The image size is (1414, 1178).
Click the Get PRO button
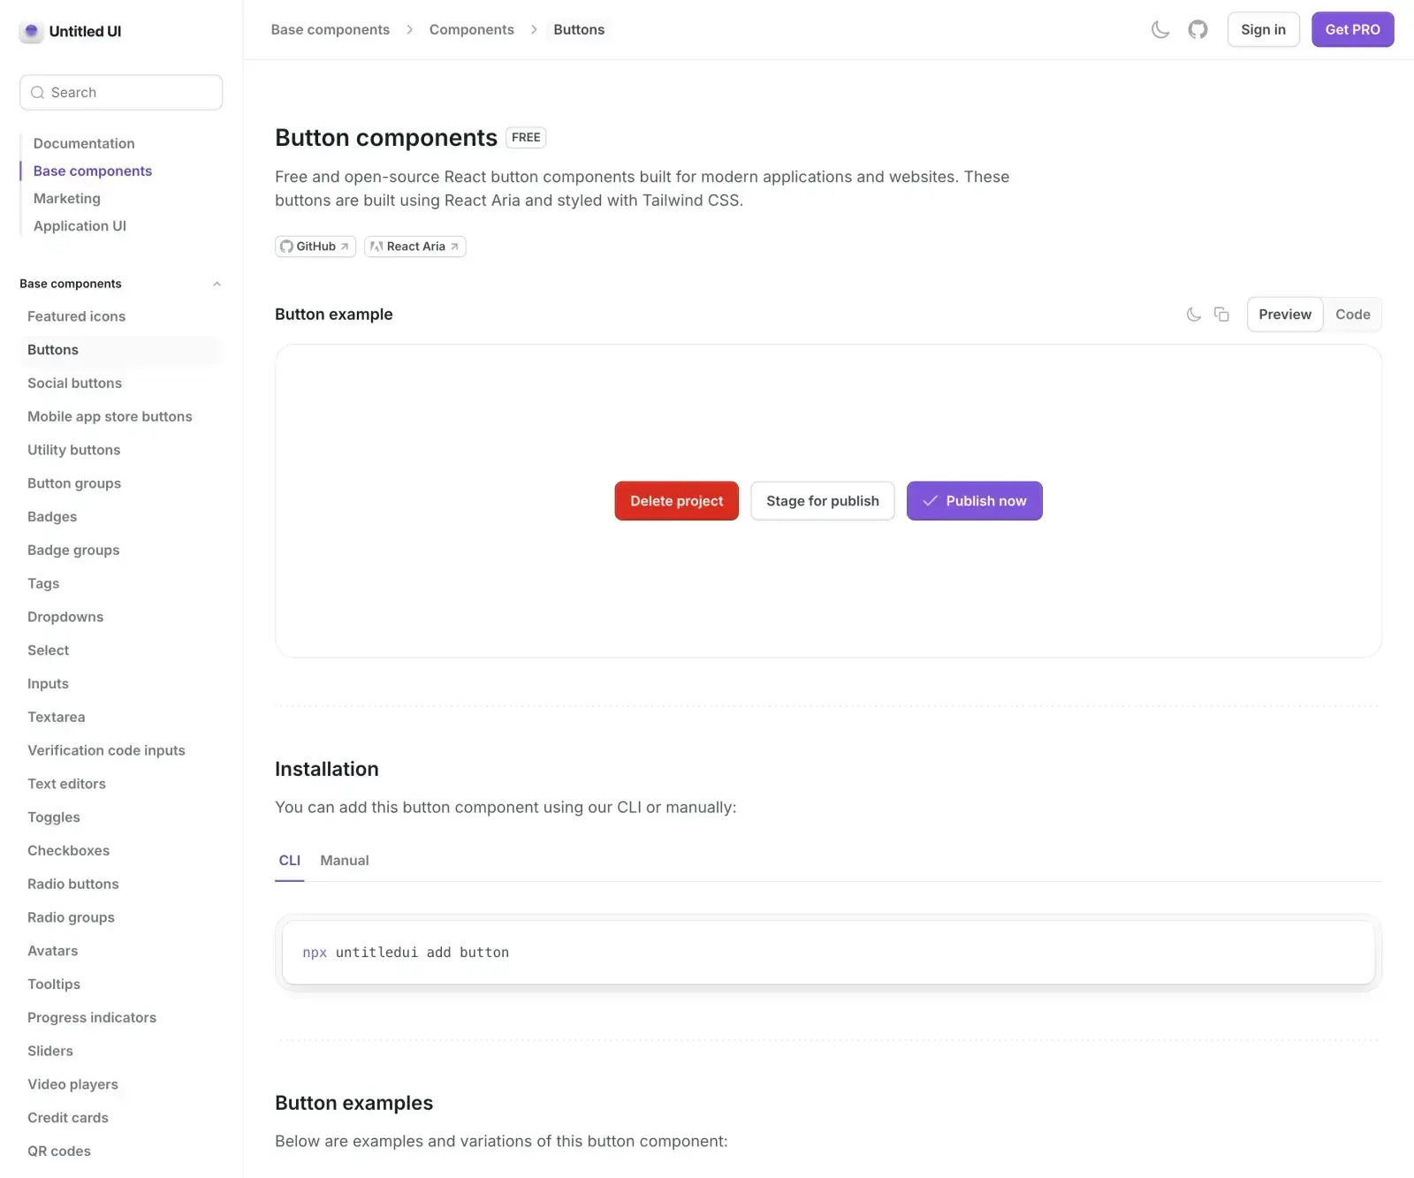point(1352,29)
